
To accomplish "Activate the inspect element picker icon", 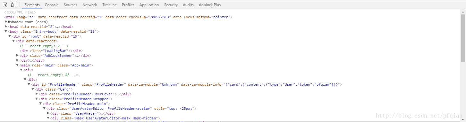I will point(5,4).
